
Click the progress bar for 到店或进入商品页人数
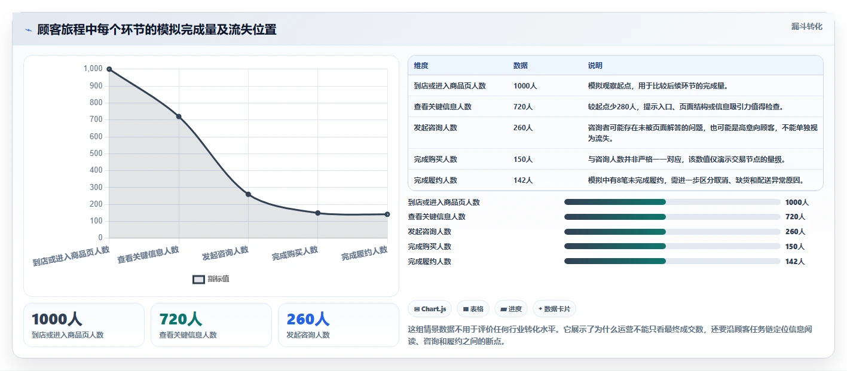click(672, 202)
